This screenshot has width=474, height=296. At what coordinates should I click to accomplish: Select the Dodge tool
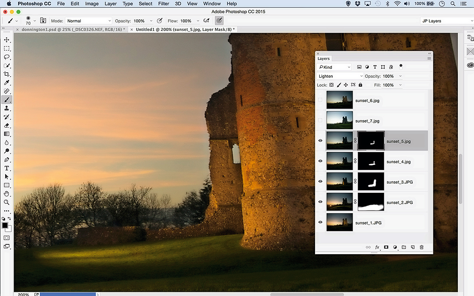click(x=7, y=151)
